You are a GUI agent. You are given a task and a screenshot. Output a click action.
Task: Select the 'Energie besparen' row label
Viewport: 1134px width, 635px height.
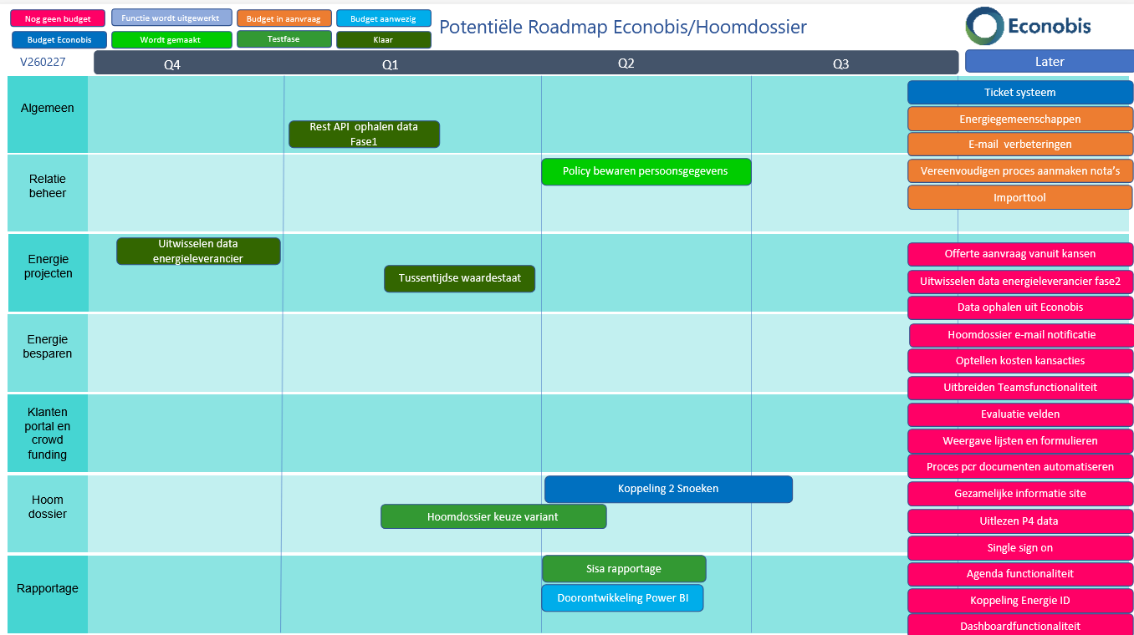48,353
